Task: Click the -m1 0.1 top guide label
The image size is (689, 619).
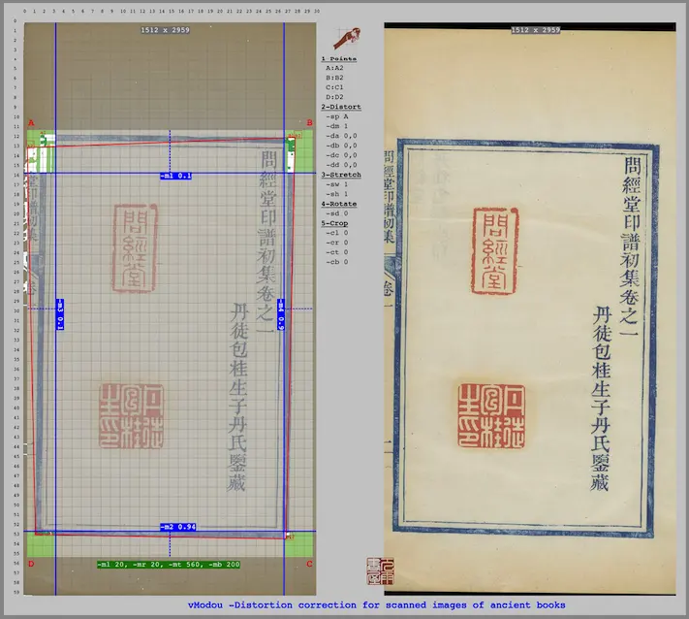Action: 175,176
